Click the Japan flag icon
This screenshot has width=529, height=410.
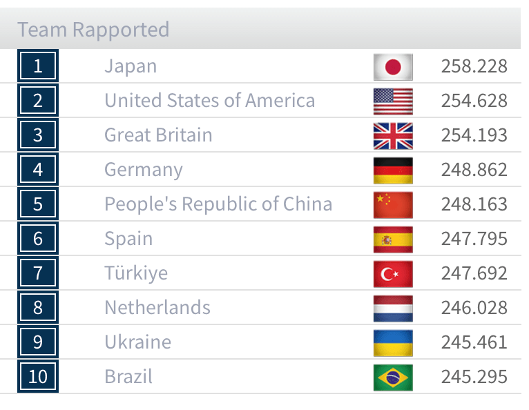393,66
